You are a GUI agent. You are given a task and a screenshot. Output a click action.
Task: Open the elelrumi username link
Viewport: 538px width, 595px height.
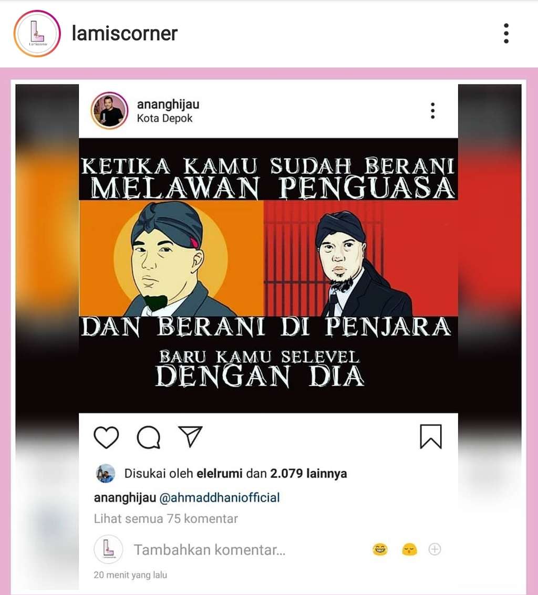pyautogui.click(x=219, y=474)
